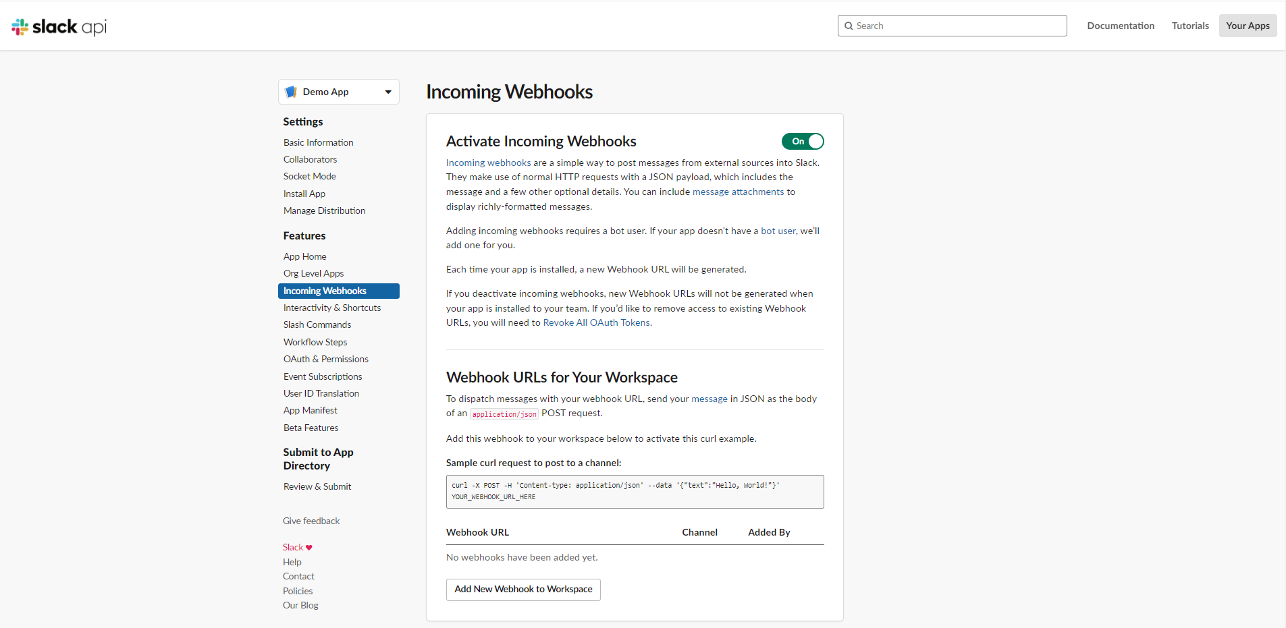
Task: Select the highlighted Incoming Webhooks item
Action: click(339, 291)
